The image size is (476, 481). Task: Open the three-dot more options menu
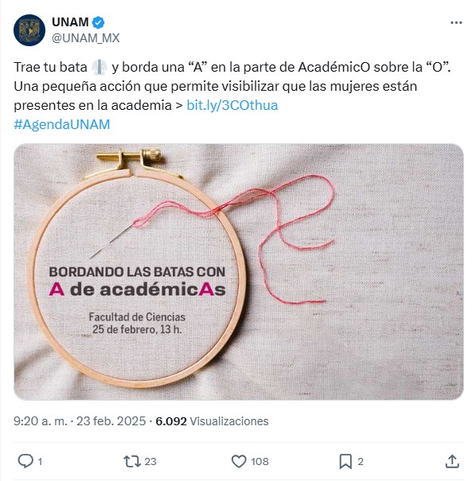(456, 23)
